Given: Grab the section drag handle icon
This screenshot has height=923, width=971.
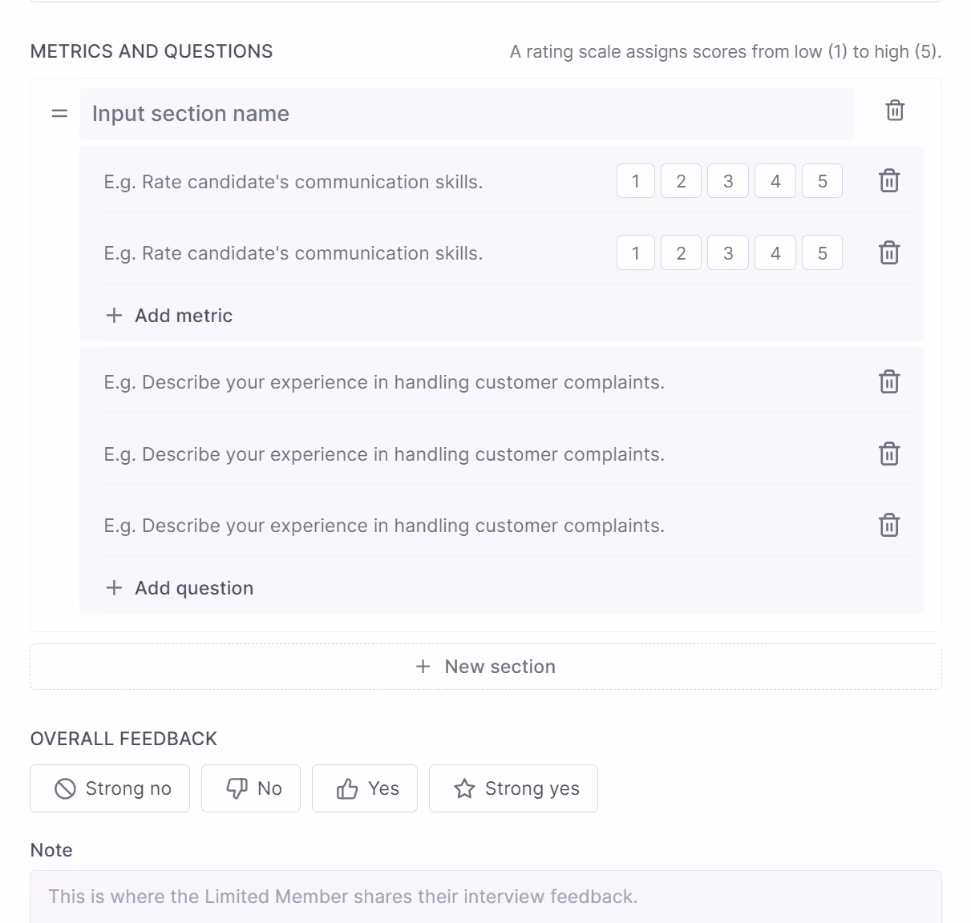Looking at the screenshot, I should 59,114.
